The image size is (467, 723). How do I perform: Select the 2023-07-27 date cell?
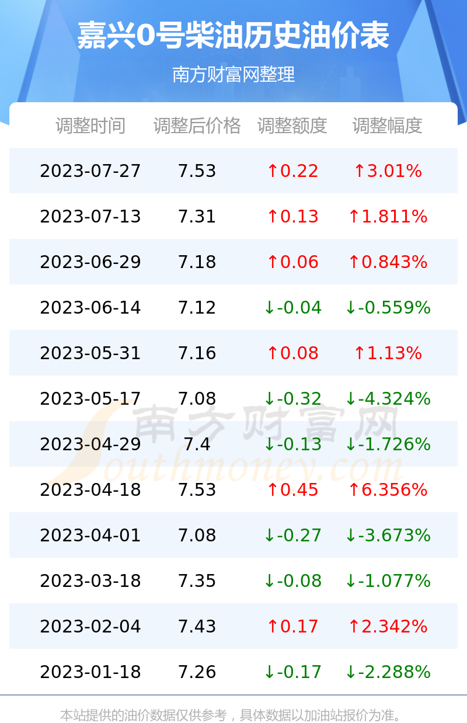tap(90, 171)
